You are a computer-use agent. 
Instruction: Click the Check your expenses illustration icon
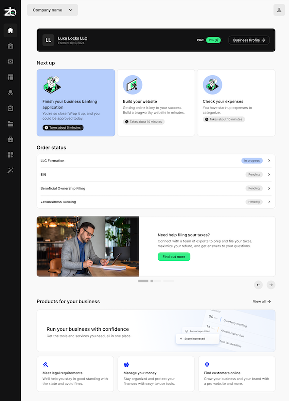212,85
